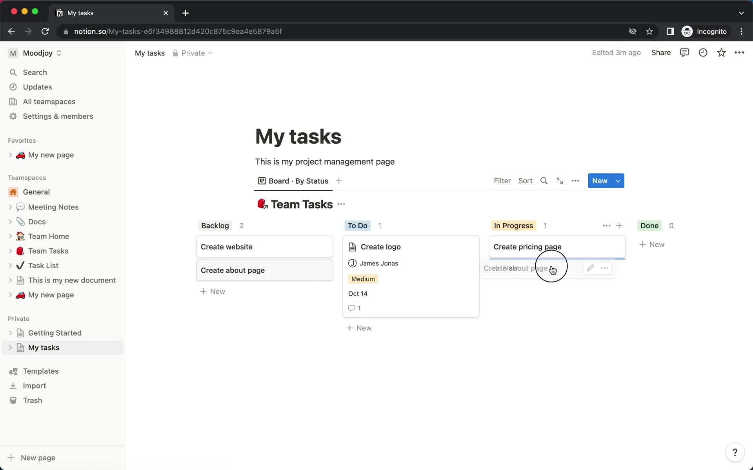Switch to My tasks browser tab
Screen dimensions: 753x470
(112, 13)
